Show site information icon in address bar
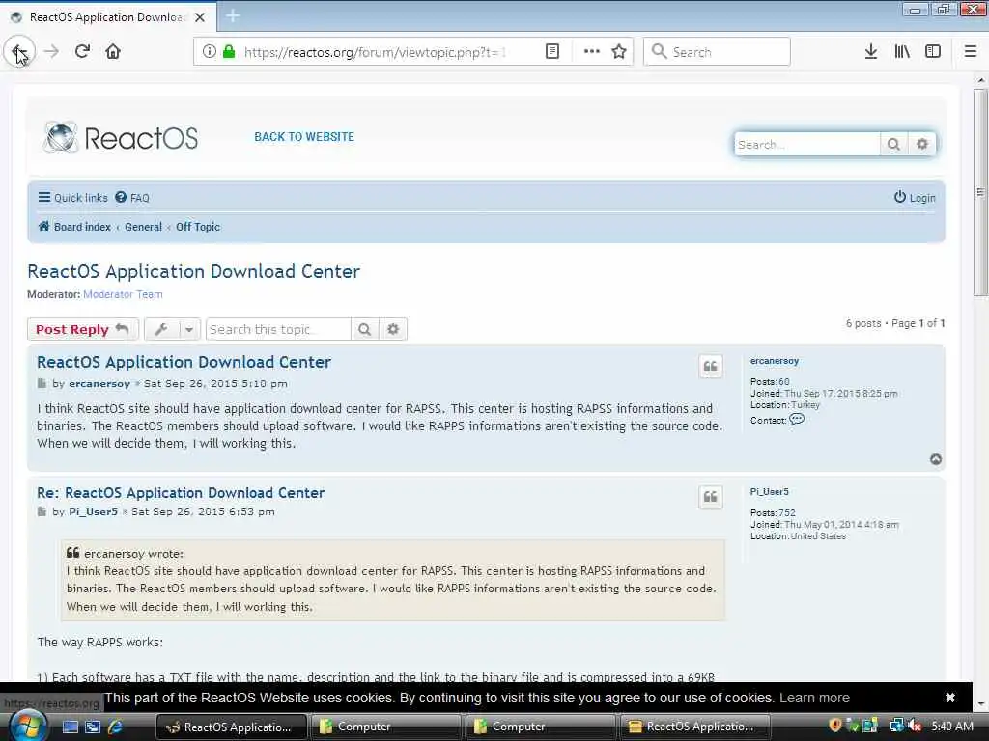Image resolution: width=989 pixels, height=741 pixels. pos(210,52)
